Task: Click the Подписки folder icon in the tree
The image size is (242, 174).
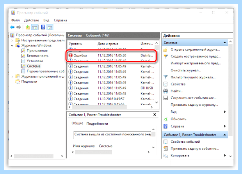Action: tap(18, 82)
